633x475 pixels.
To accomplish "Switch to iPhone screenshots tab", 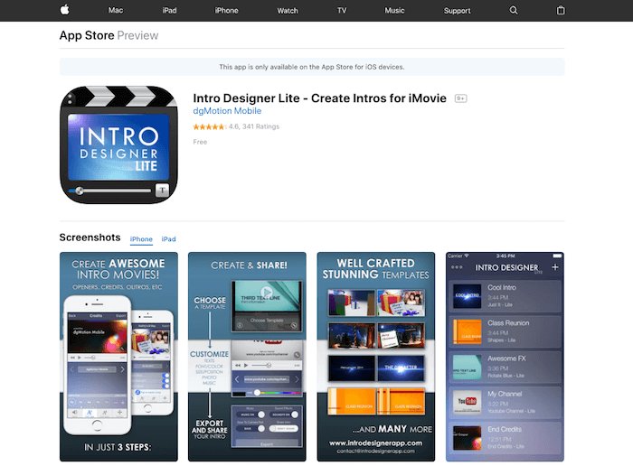I will 141,239.
